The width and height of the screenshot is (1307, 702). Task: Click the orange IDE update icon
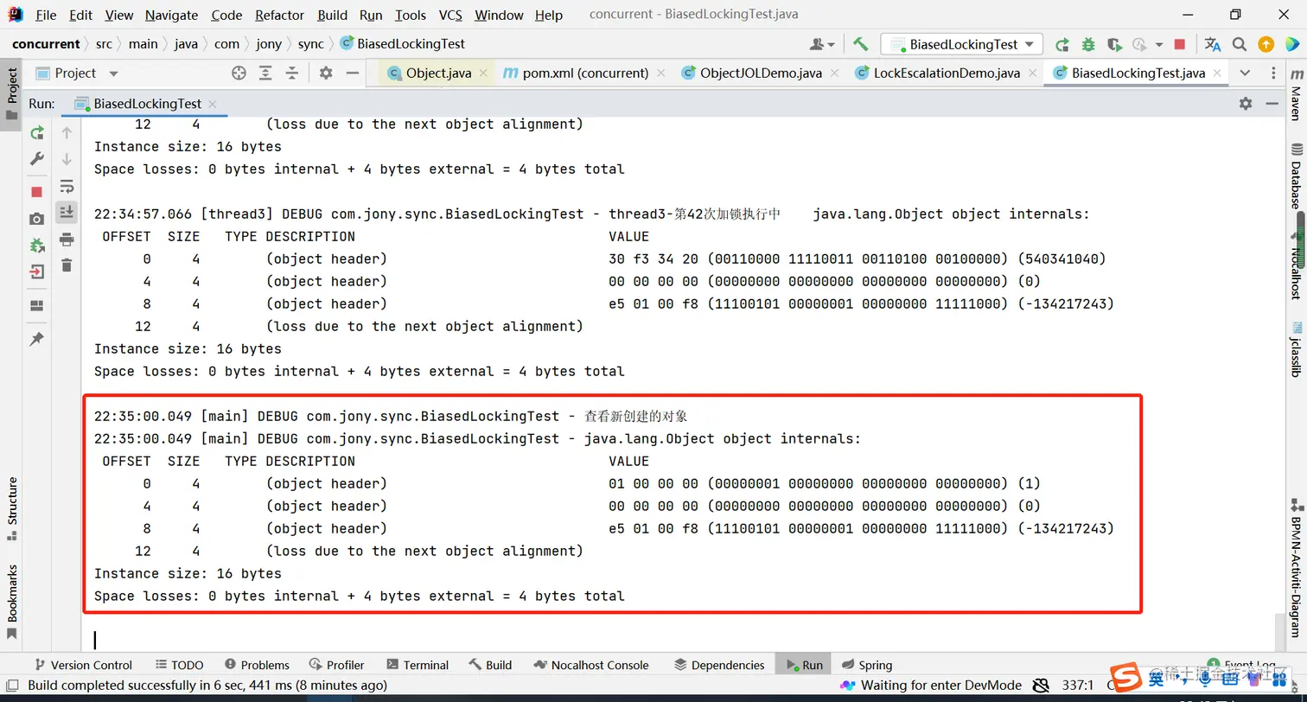1266,44
